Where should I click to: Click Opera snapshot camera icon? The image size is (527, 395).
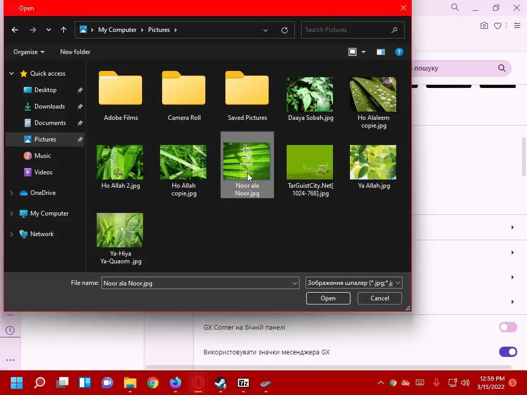484,26
